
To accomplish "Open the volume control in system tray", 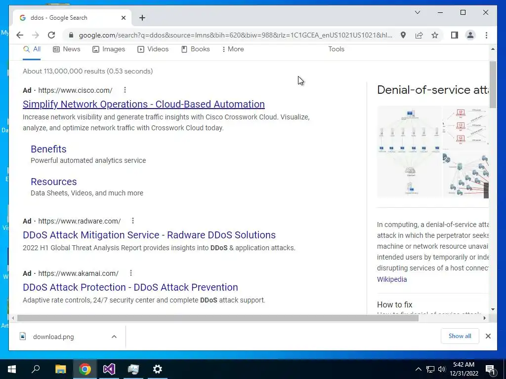I will [x=442, y=369].
